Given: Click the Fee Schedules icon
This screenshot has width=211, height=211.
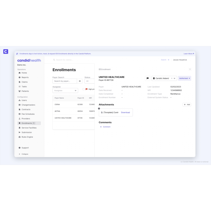Looking at the screenshot, I should 19,114.
